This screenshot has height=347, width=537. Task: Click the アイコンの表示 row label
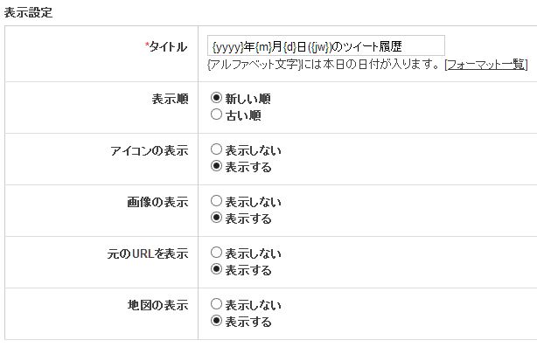[x=150, y=150]
